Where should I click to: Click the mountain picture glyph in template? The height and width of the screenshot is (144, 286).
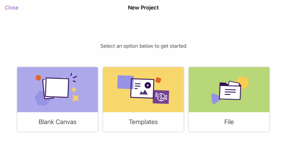click(144, 92)
